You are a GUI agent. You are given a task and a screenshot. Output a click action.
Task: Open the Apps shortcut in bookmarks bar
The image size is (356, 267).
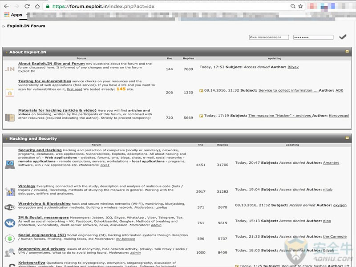click(x=13, y=15)
